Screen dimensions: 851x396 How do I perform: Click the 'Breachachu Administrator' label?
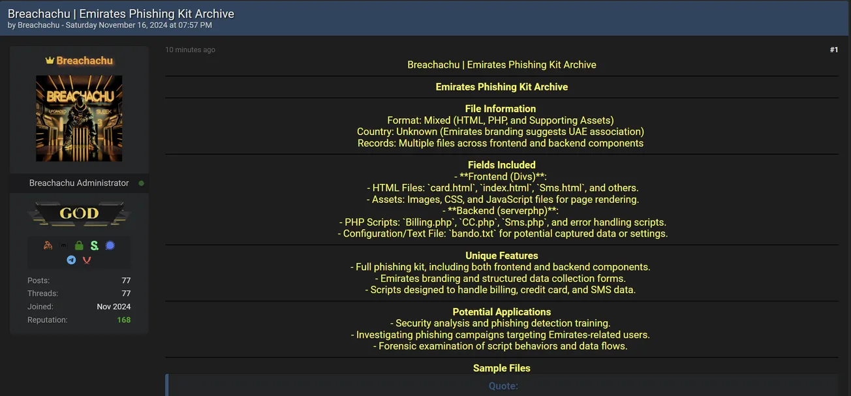tap(79, 183)
